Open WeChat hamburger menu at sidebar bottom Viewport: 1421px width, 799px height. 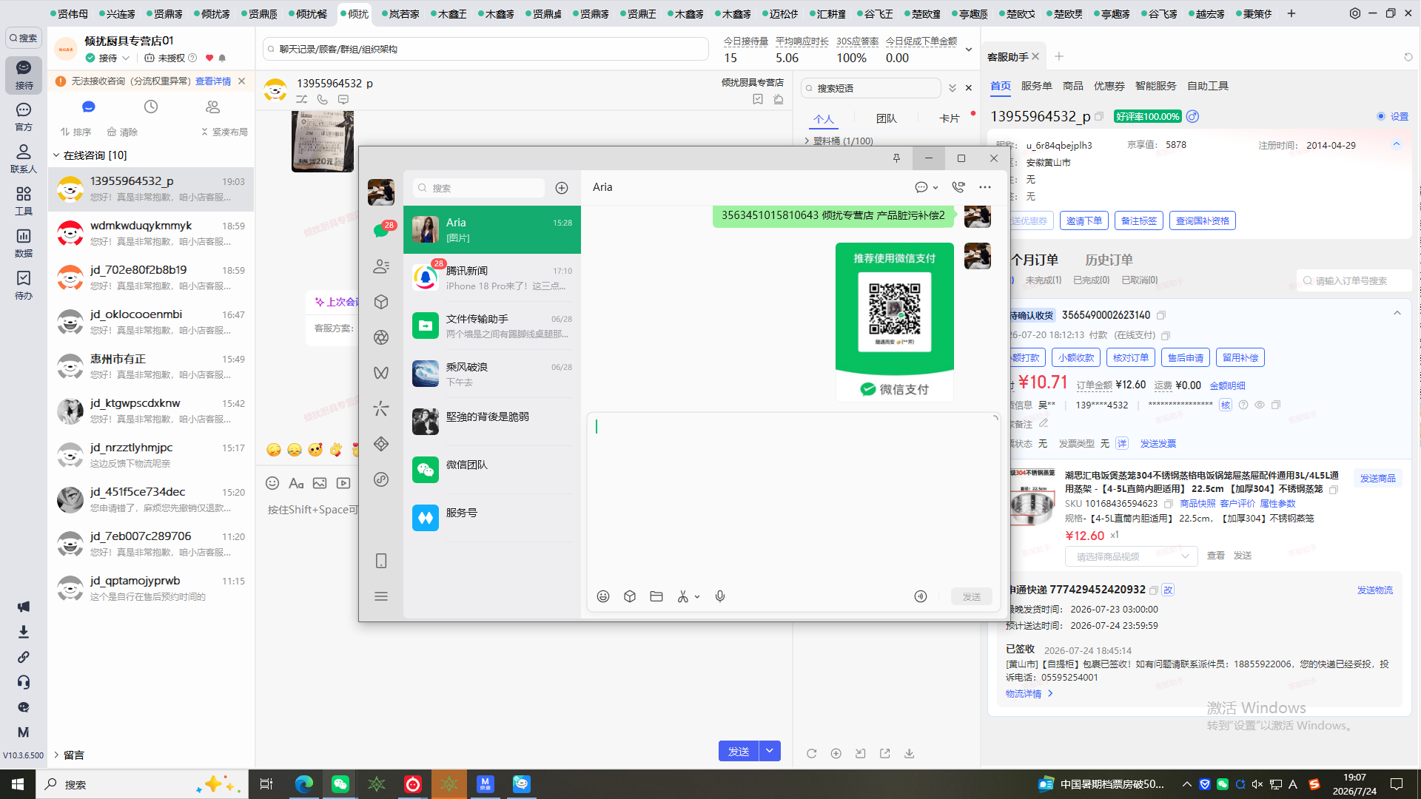pyautogui.click(x=381, y=596)
